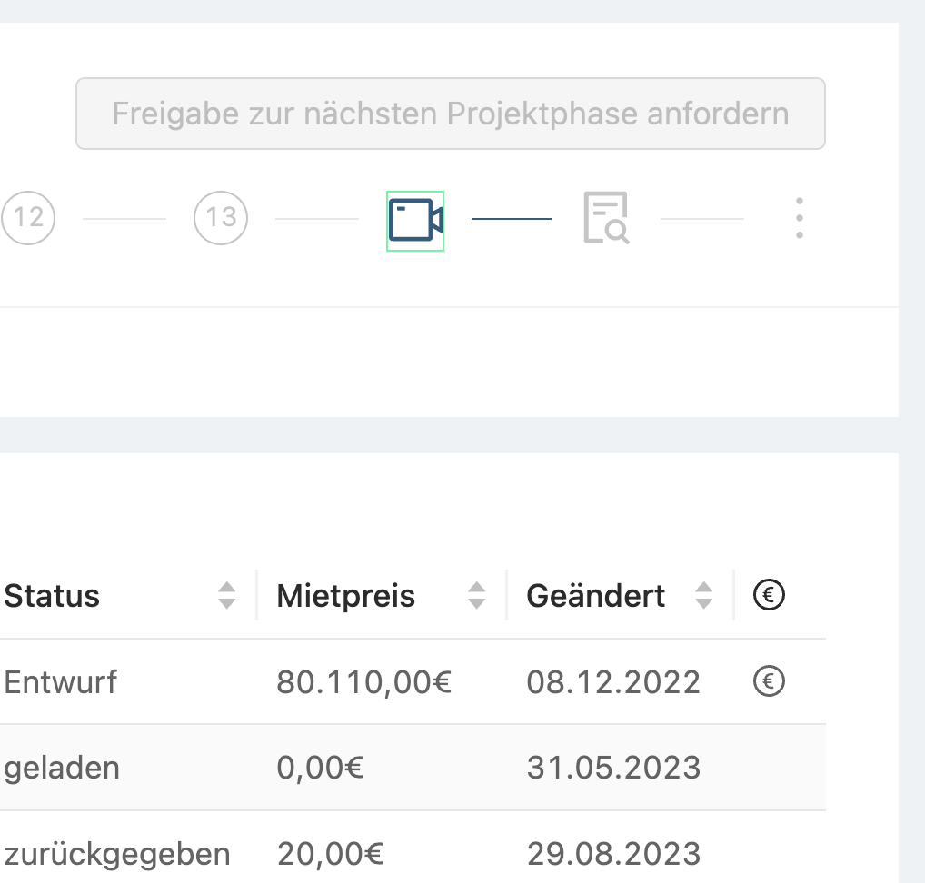Open the document search phase step
Viewport: 925px width, 883px height.
pos(606,218)
